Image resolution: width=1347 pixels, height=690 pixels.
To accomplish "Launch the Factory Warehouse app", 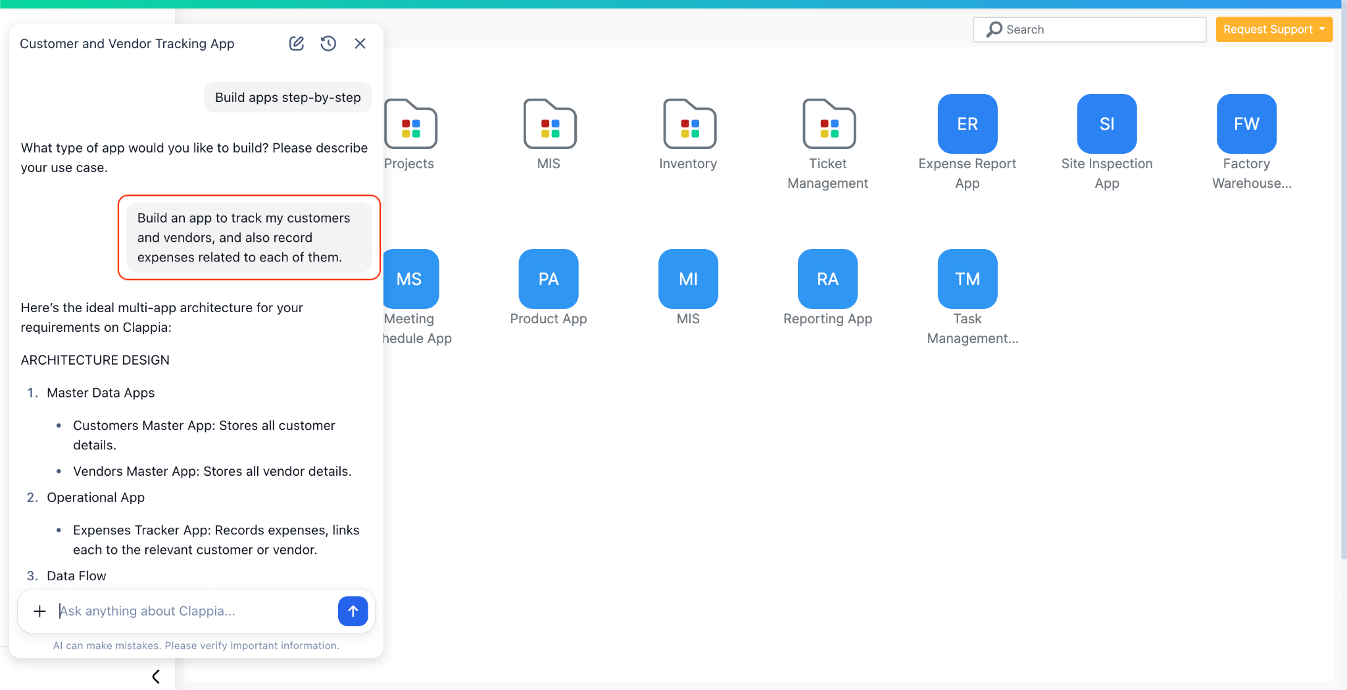I will pyautogui.click(x=1246, y=124).
